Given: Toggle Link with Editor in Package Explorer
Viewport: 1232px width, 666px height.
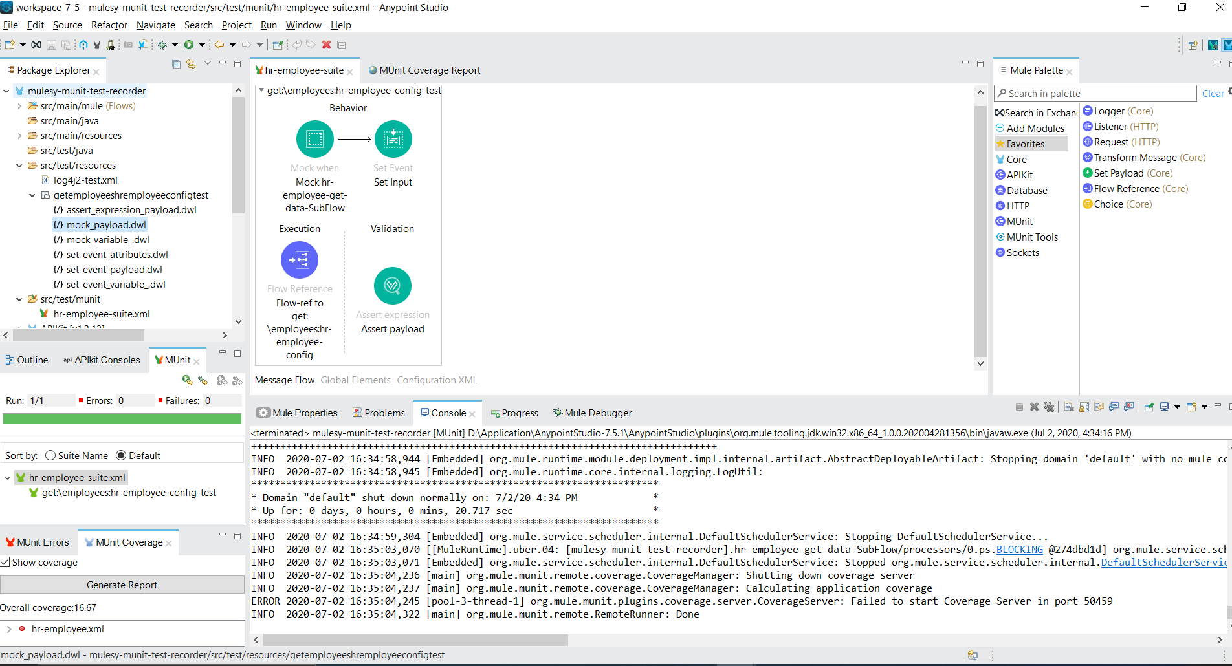Looking at the screenshot, I should tap(191, 64).
